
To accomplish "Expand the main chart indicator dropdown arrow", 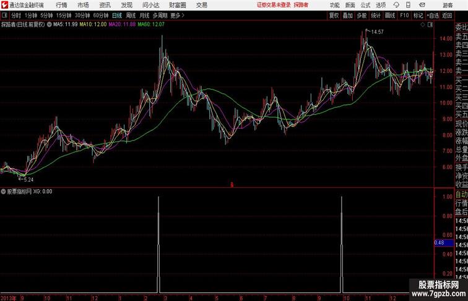I will (x=50, y=25).
